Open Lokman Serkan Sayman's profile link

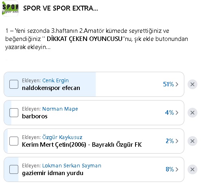tap(72, 166)
